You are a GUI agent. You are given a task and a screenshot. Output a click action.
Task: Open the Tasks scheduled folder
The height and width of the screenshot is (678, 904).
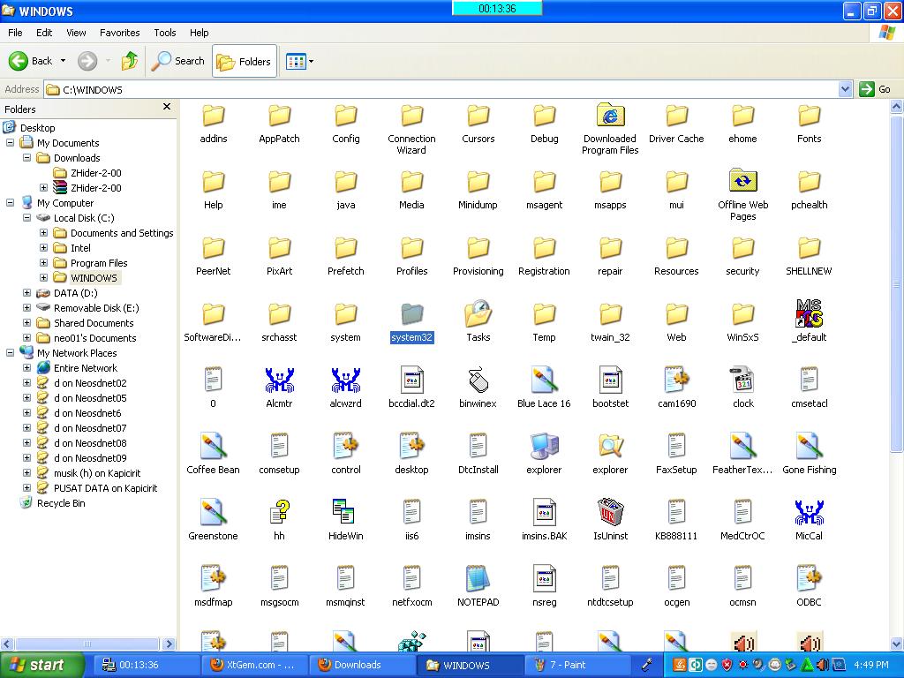478,314
